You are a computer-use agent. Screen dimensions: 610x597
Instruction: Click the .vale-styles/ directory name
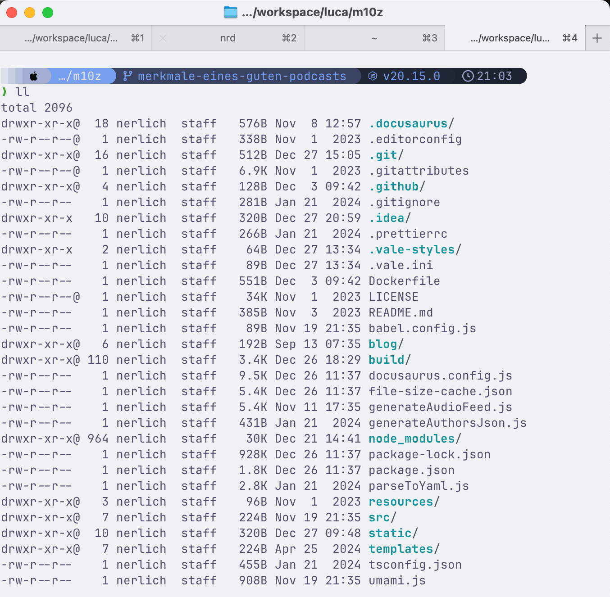[x=415, y=249]
